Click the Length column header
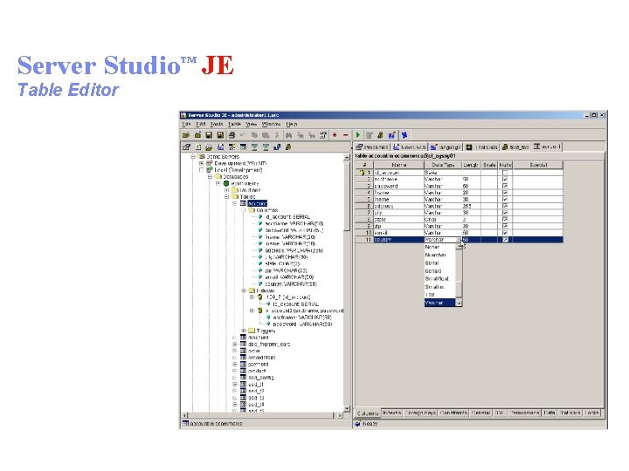The image size is (629, 471). point(470,165)
